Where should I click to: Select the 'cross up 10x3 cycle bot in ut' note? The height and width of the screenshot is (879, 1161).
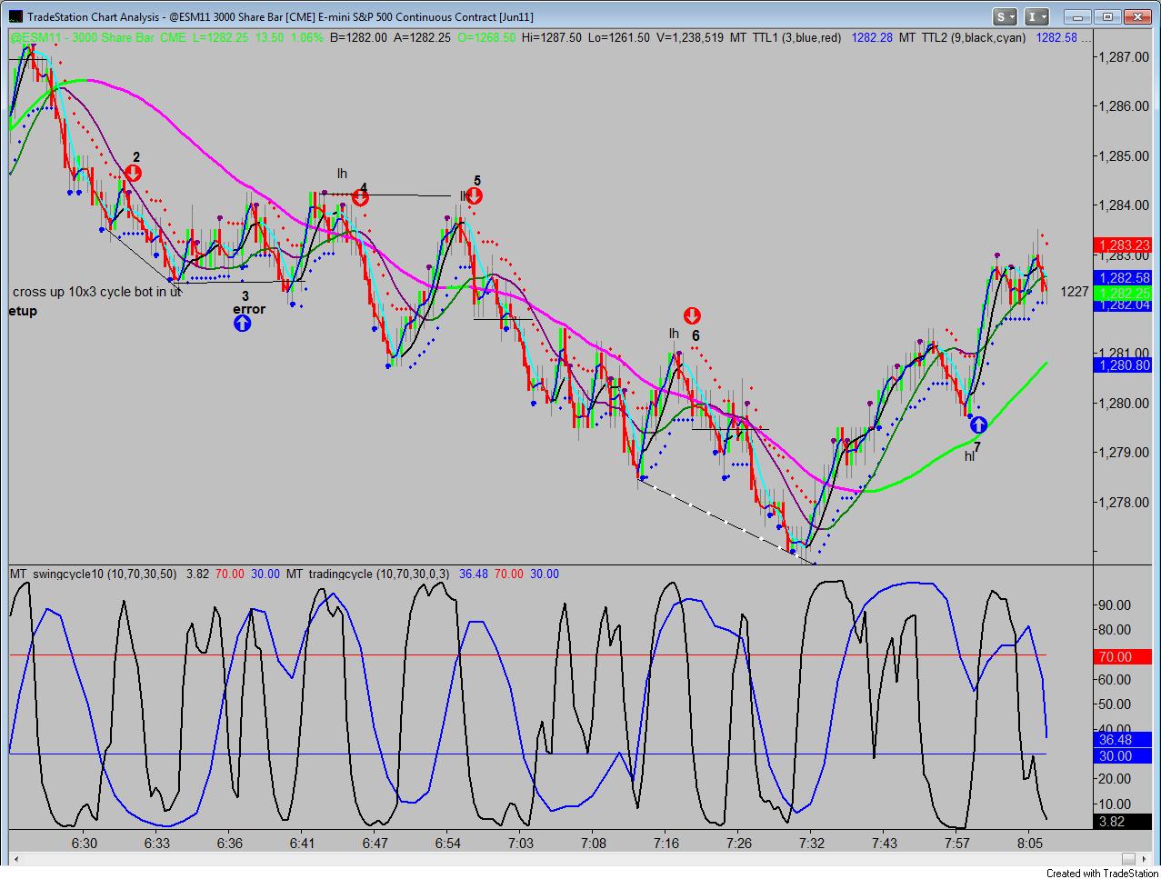97,292
